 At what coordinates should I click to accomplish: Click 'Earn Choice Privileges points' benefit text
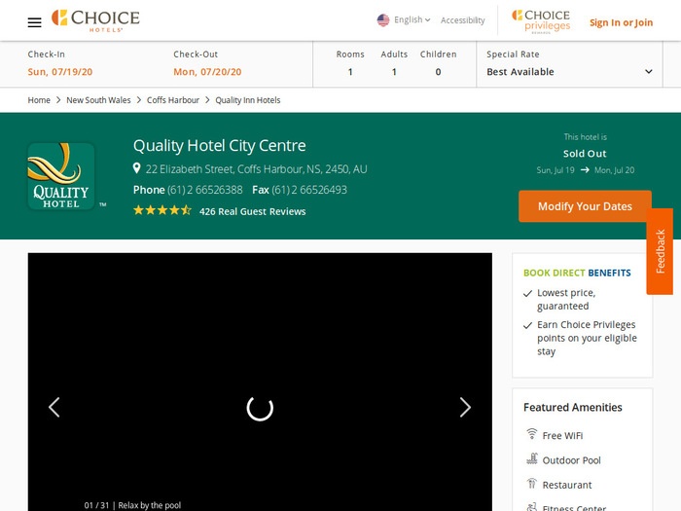(x=587, y=338)
